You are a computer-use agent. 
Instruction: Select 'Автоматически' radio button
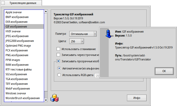click(59, 68)
